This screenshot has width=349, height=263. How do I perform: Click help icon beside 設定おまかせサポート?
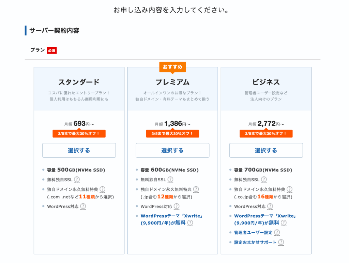(x=281, y=242)
